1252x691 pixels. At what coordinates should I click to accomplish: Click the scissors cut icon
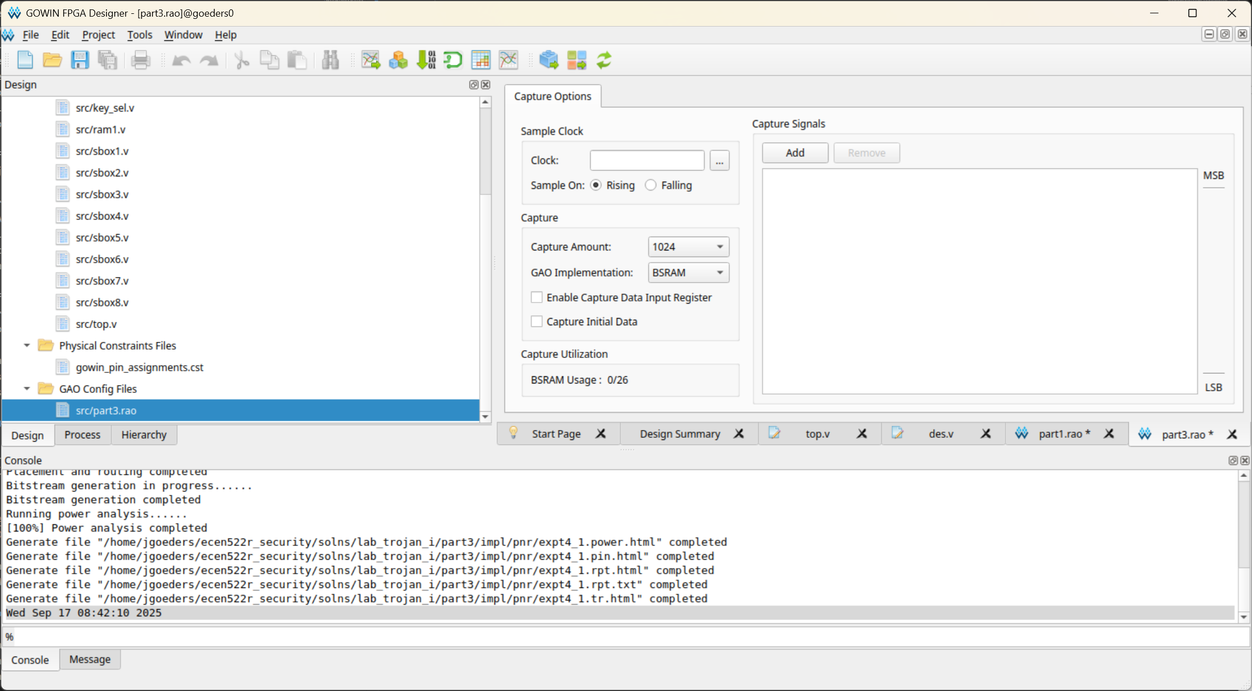242,60
